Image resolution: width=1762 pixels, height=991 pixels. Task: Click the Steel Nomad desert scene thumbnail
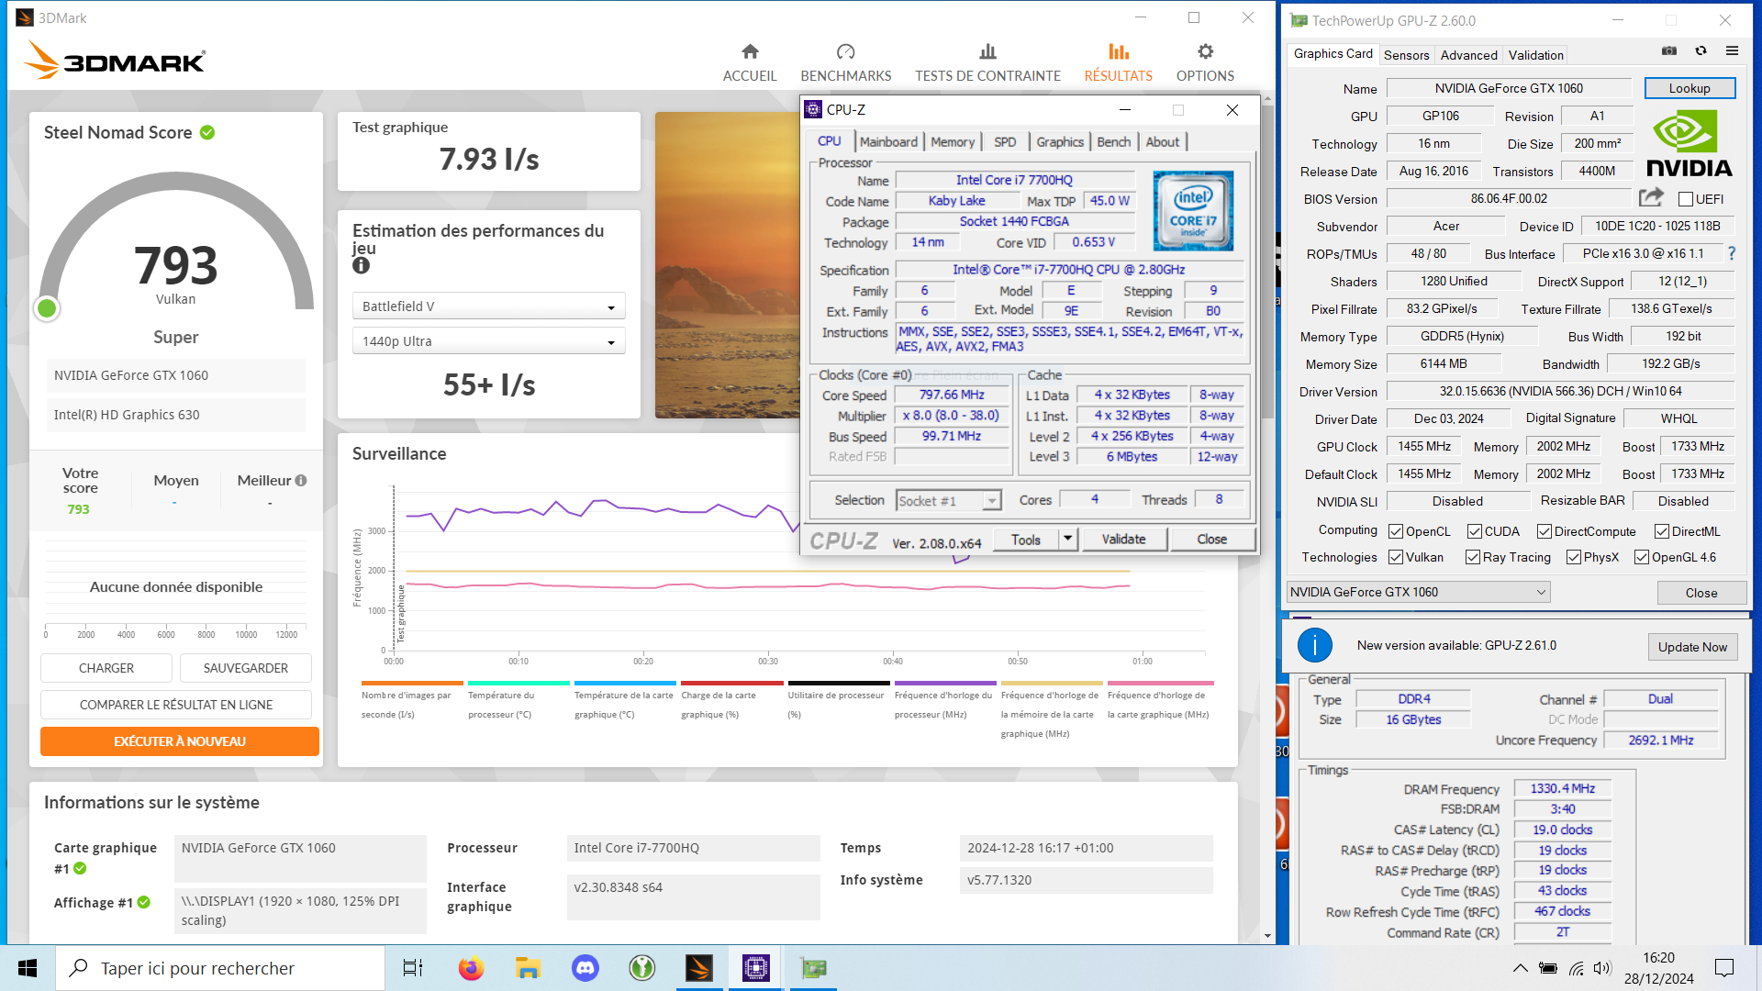[727, 265]
